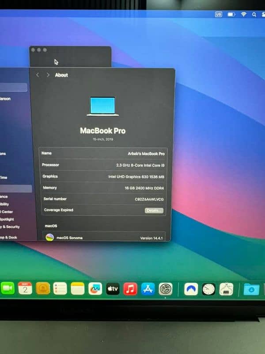The width and height of the screenshot is (265, 354).
Task: Open Notes app in dock
Action: point(77,289)
